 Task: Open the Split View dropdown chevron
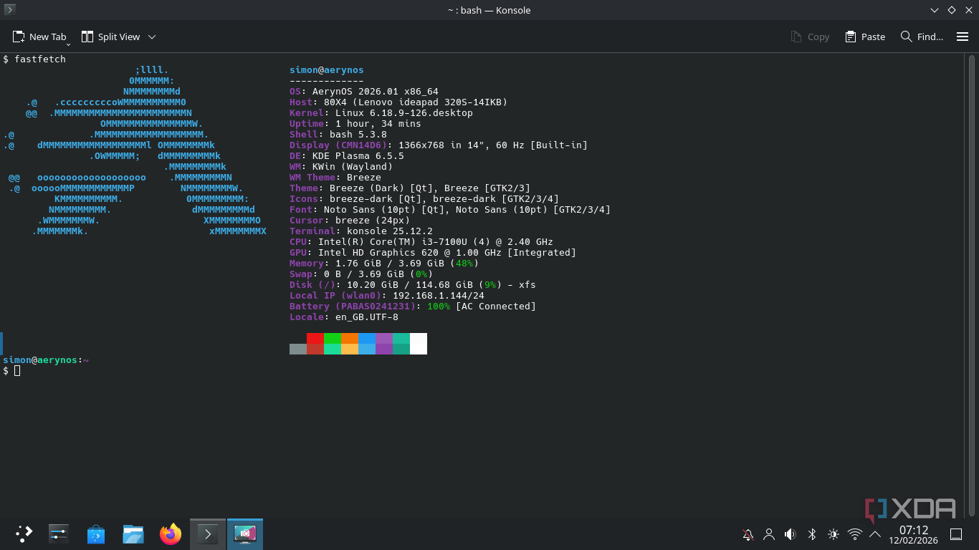(152, 37)
